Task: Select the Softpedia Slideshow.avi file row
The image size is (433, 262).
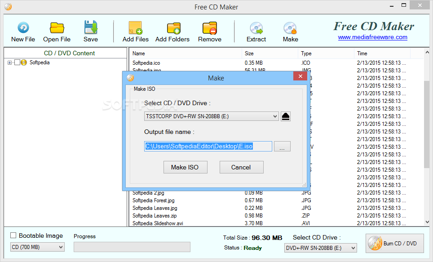Action: (276, 223)
